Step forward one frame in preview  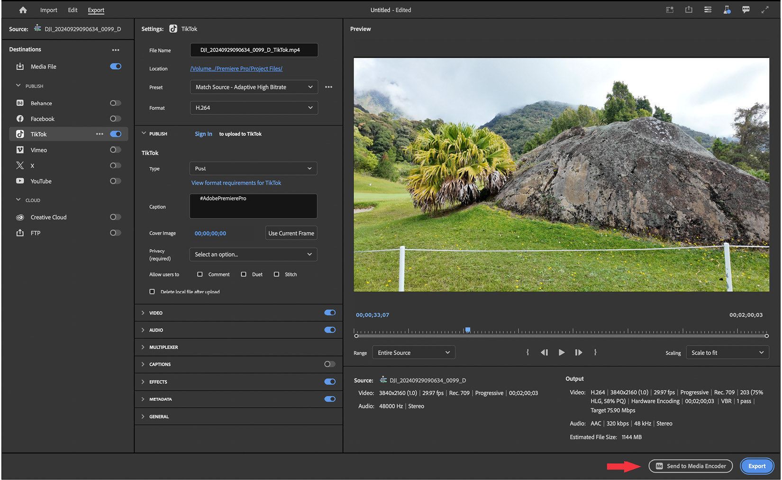coord(578,353)
